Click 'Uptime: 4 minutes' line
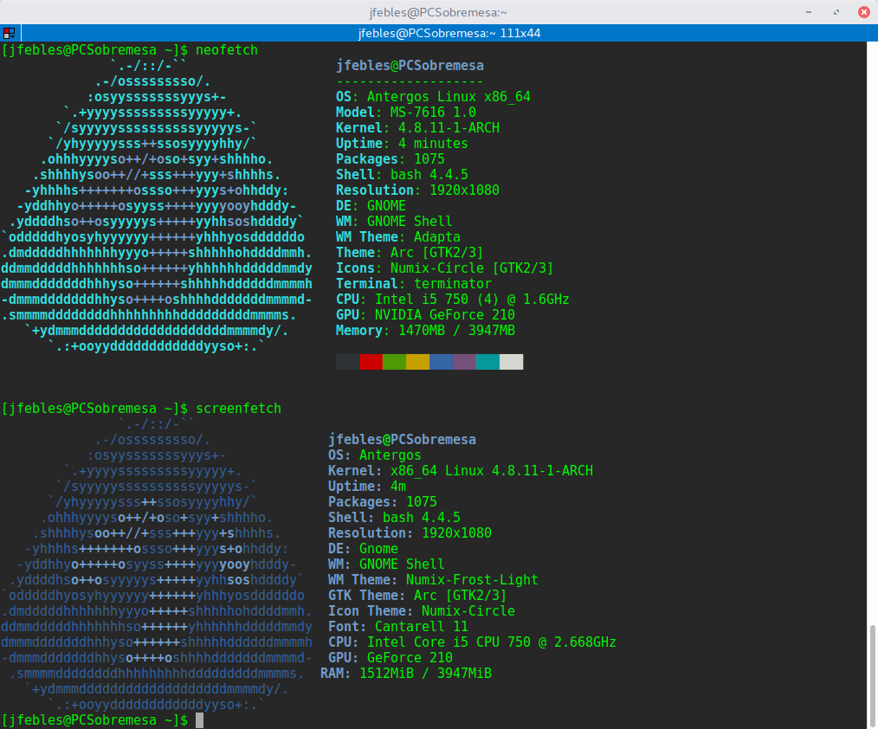This screenshot has width=878, height=729. tap(402, 144)
